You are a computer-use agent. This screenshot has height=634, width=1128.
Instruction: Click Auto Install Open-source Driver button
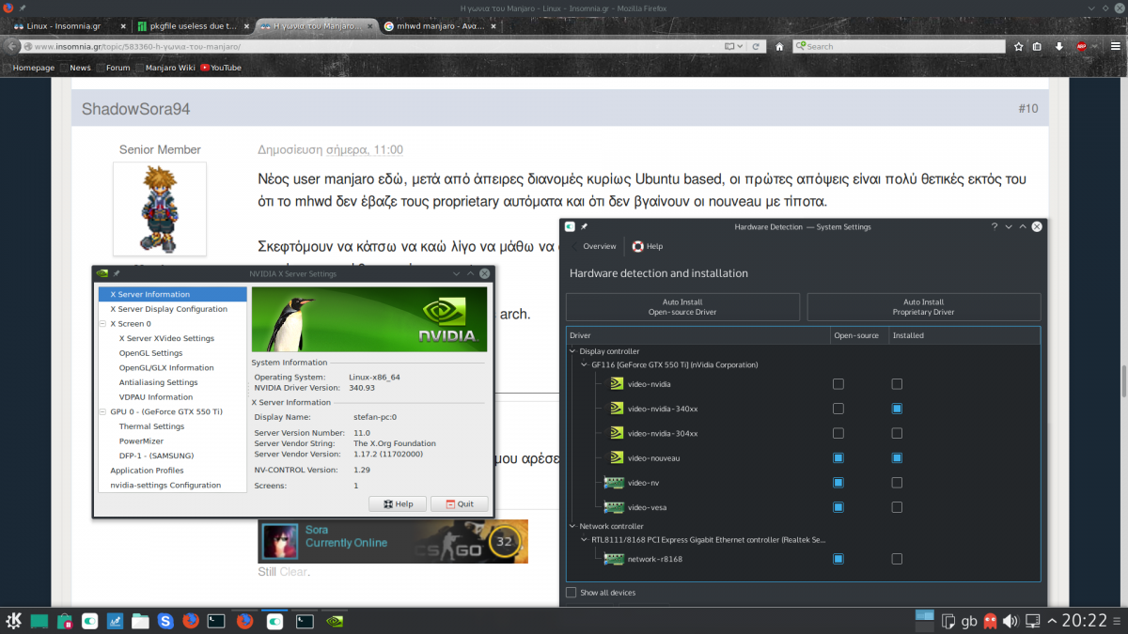click(x=682, y=307)
